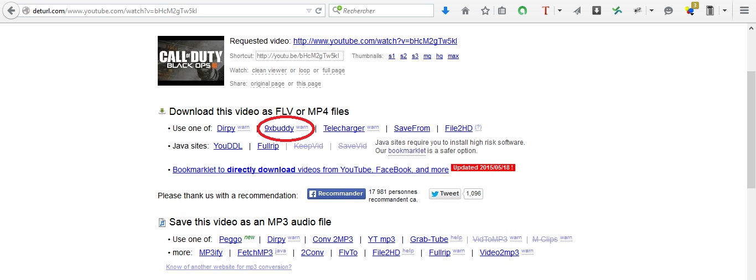Click the File2HD link in FLV/MP4 section
The image size is (756, 280).
(x=459, y=128)
